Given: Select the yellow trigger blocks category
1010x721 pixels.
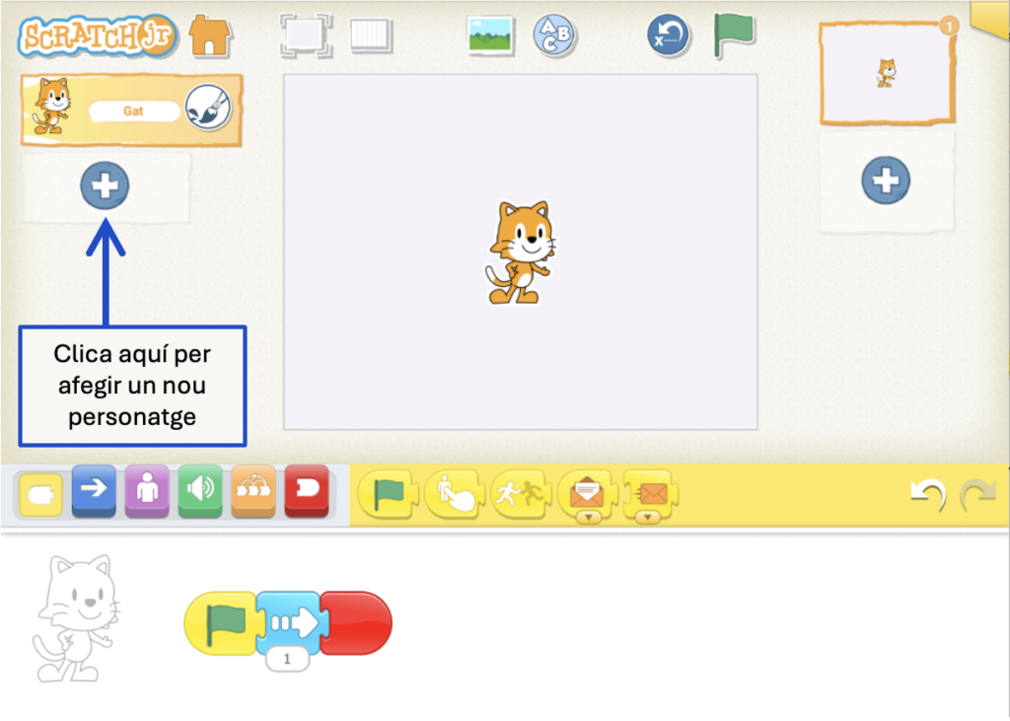Looking at the screenshot, I should point(40,490).
